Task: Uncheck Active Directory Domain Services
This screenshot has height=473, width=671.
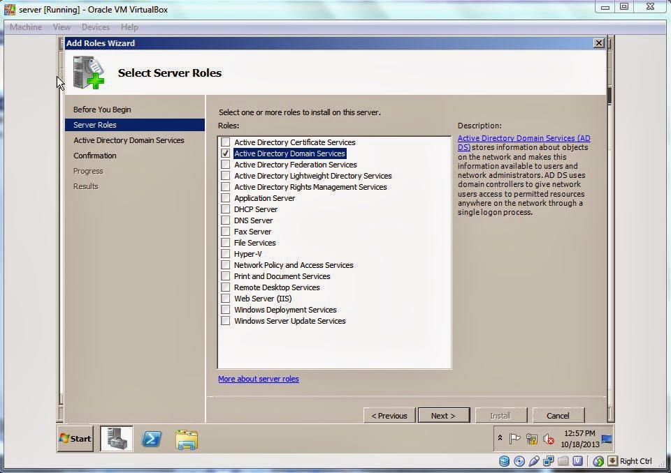Action: click(x=226, y=153)
